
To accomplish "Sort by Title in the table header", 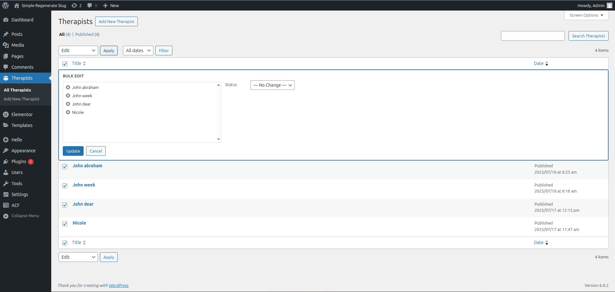I will (79, 63).
